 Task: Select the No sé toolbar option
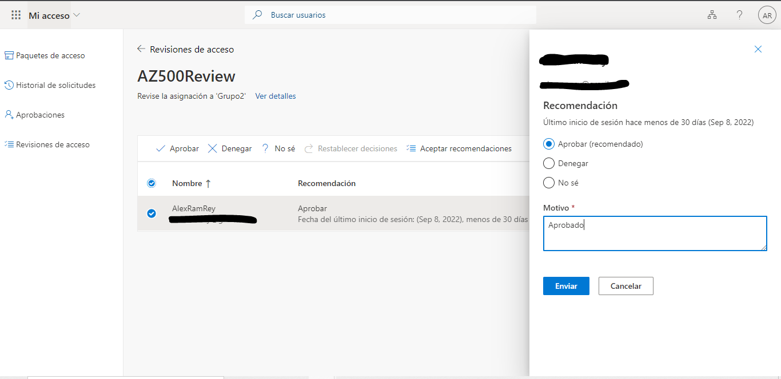[x=278, y=148]
